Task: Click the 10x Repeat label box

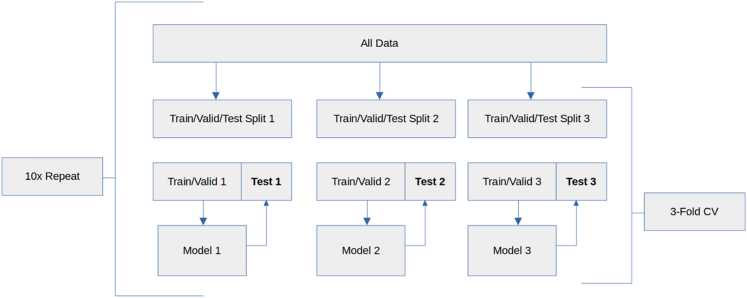Action: pyautogui.click(x=52, y=176)
